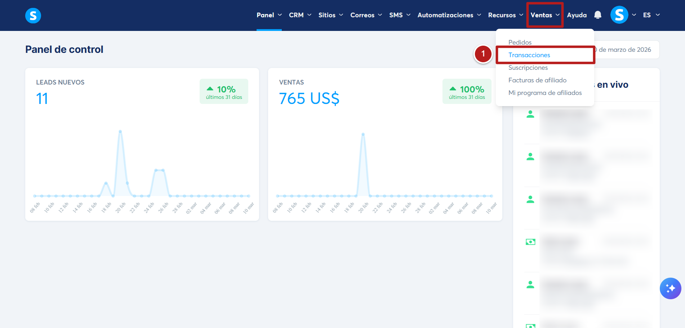This screenshot has width=685, height=328.
Task: Open the AI assistant sparkle button
Action: pyautogui.click(x=670, y=288)
